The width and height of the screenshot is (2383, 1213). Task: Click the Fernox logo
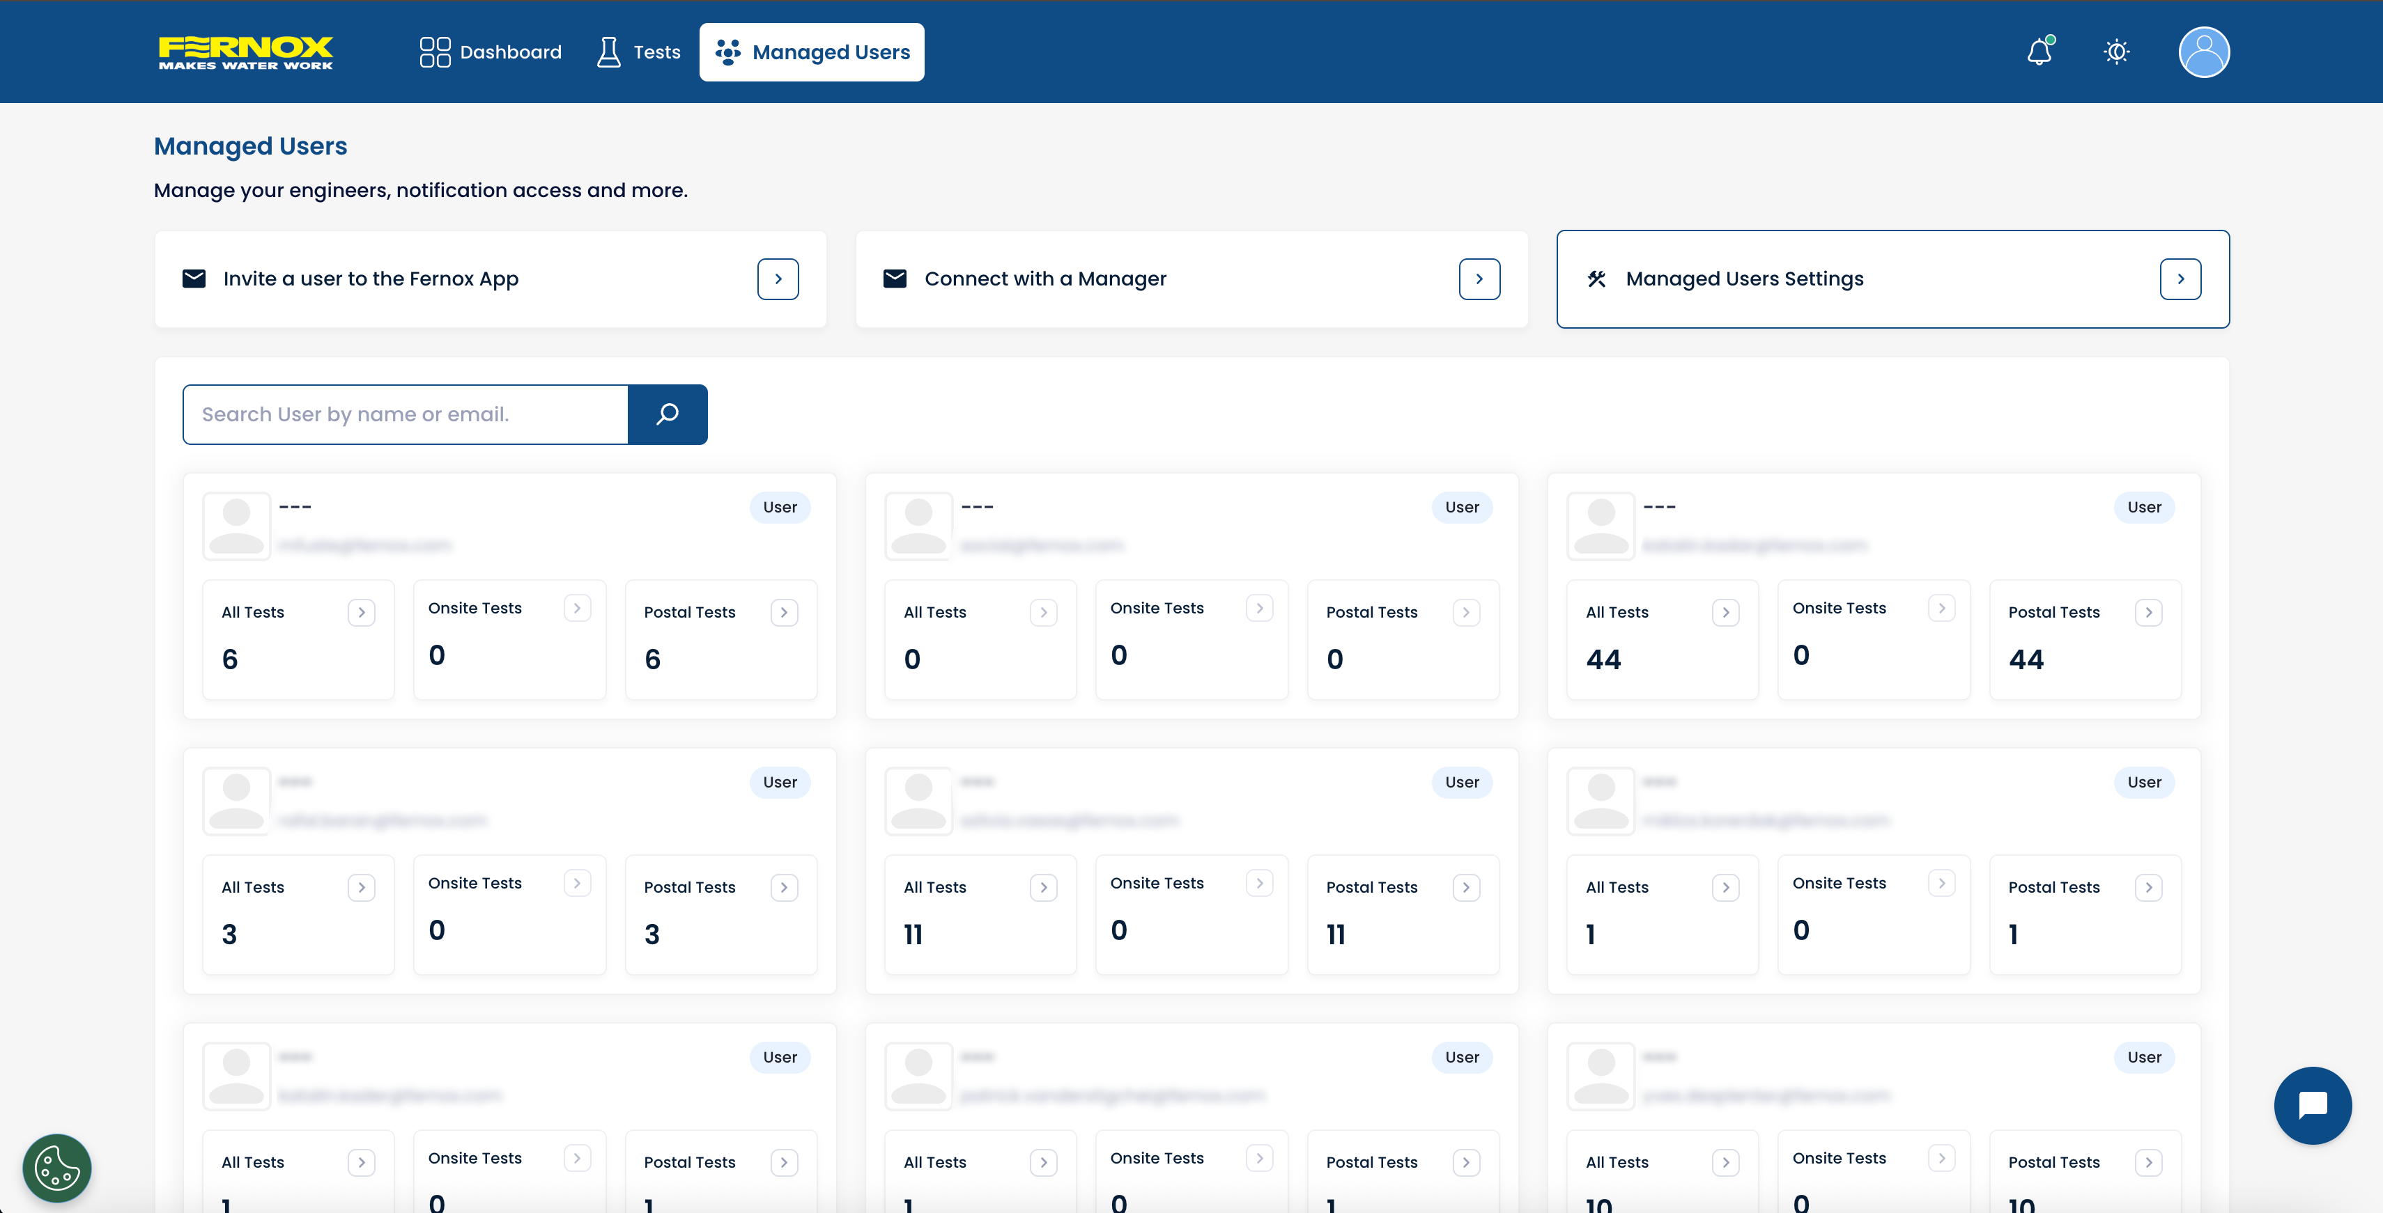pos(246,52)
